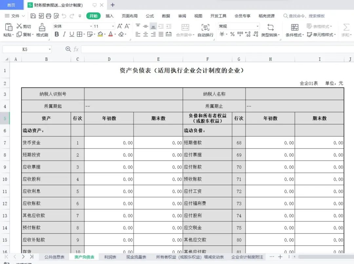Open the 文件 (File) menu button
Image resolution: width=354 pixels, height=264 pixels.
point(15,16)
